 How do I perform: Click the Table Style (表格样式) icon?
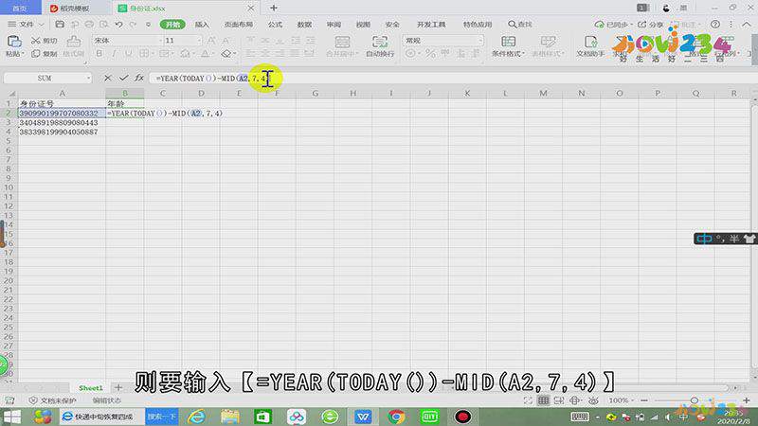coord(548,42)
